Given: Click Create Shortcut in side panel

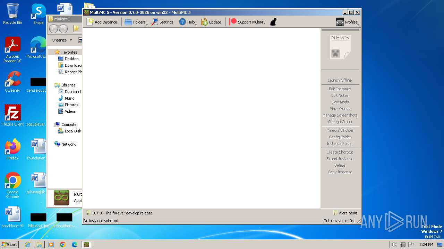Looking at the screenshot, I should tap(340, 152).
